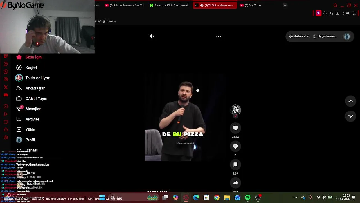The image size is (360, 203).
Task: Select the TikTok - Make Your tab
Action: pos(215,5)
